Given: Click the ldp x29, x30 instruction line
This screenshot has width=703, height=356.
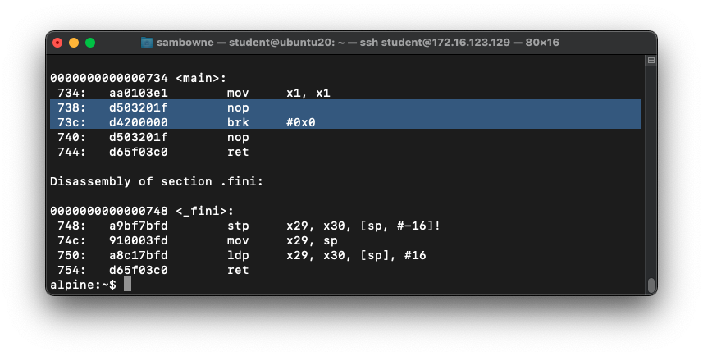Looking at the screenshot, I should pyautogui.click(x=326, y=255).
